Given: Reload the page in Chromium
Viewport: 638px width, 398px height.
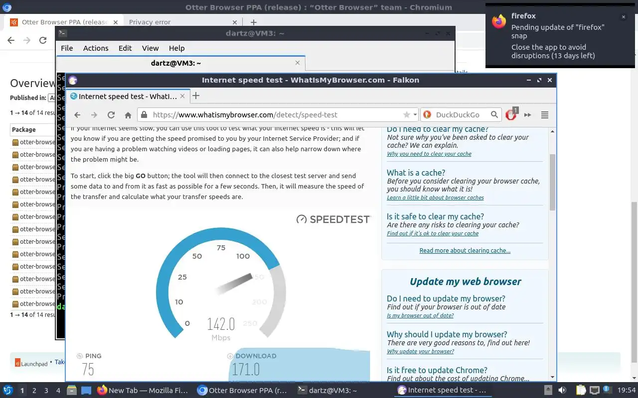Looking at the screenshot, I should 43,40.
